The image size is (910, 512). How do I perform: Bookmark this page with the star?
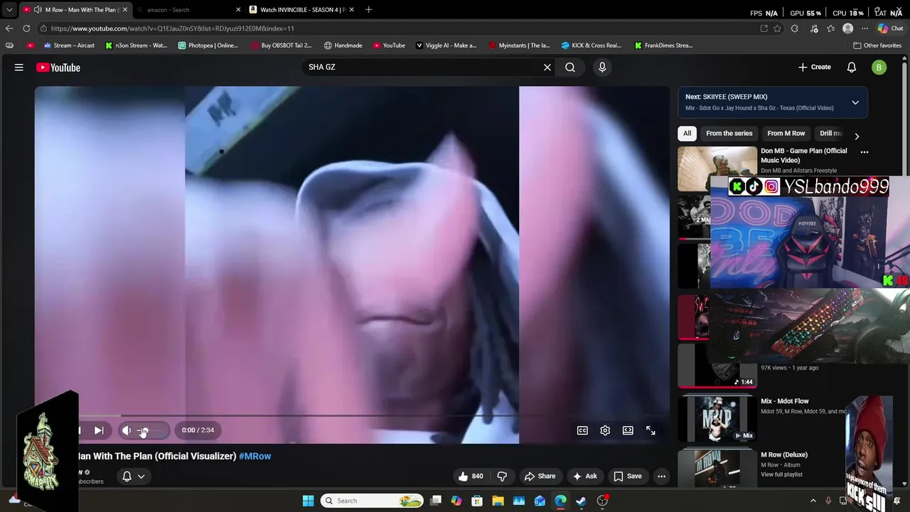click(x=778, y=28)
